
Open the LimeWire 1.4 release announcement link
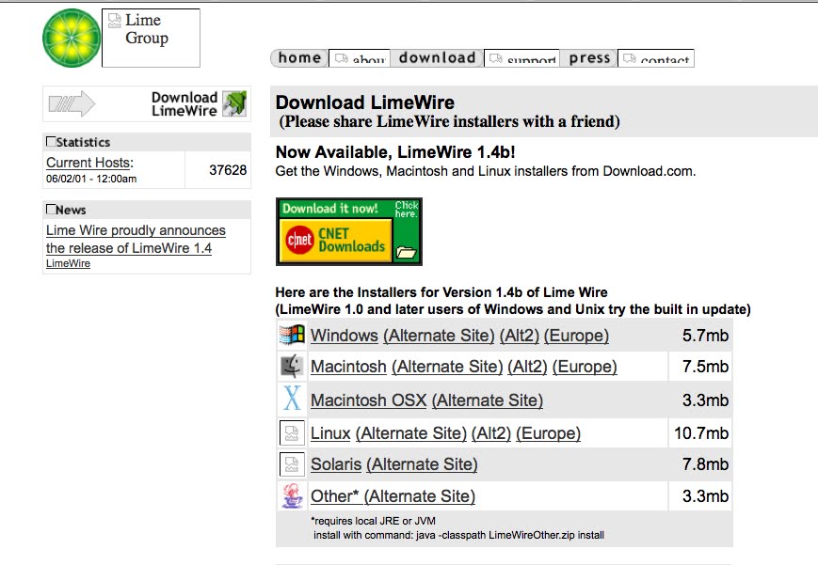tap(136, 239)
